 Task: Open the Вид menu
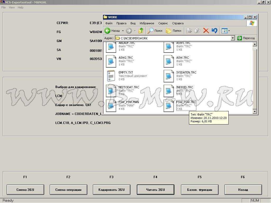[x=133, y=23]
